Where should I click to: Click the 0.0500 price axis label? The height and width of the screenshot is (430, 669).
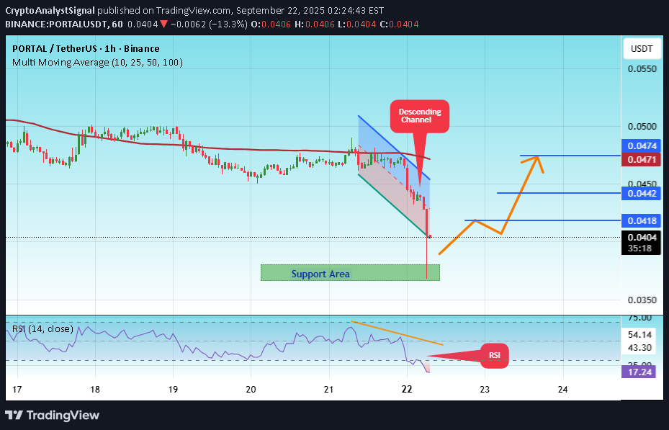642,127
